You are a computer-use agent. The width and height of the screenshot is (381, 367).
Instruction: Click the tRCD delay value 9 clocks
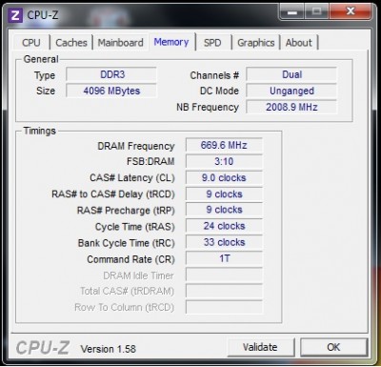click(224, 194)
